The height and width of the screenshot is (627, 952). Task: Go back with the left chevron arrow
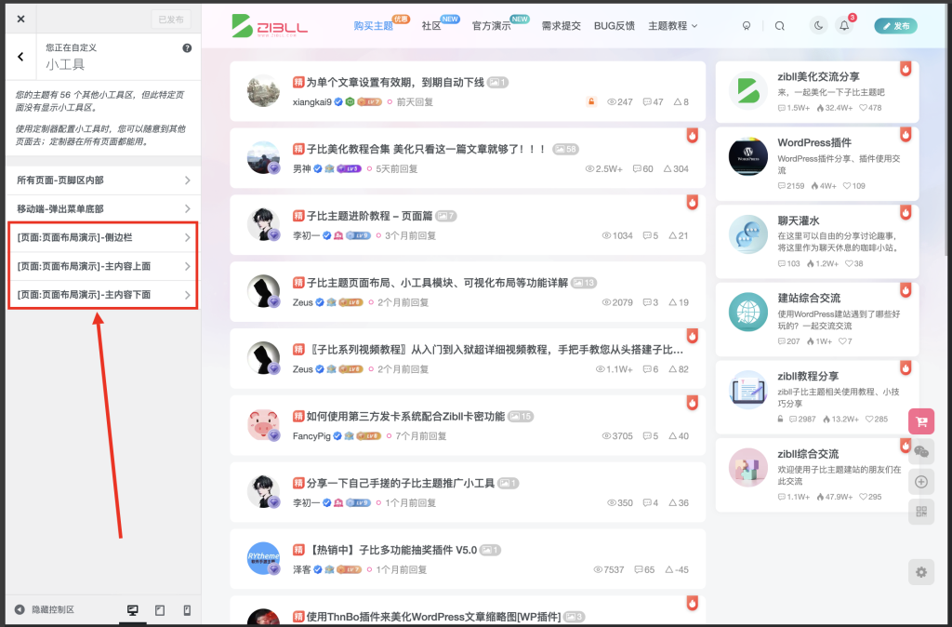coord(20,57)
